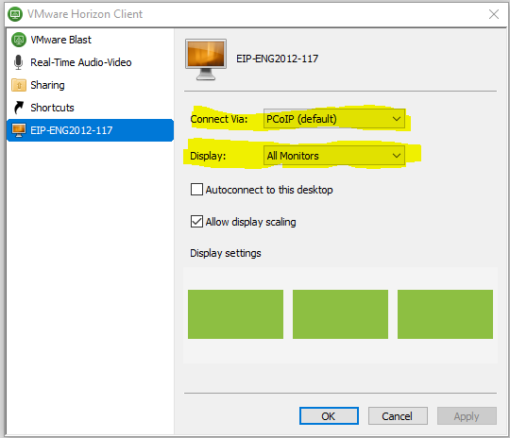Click the Shortcuts arrow icon
Image resolution: width=510 pixels, height=438 pixels.
[19, 108]
